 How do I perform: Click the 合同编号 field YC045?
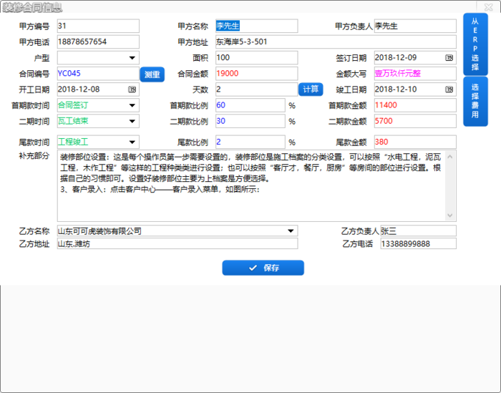[98, 74]
